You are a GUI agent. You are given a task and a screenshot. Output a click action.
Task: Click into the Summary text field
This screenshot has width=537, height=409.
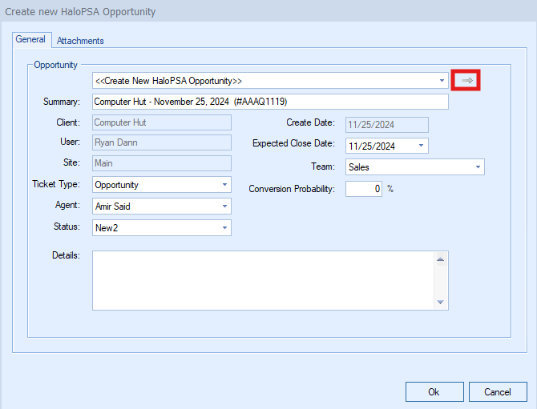(270, 102)
